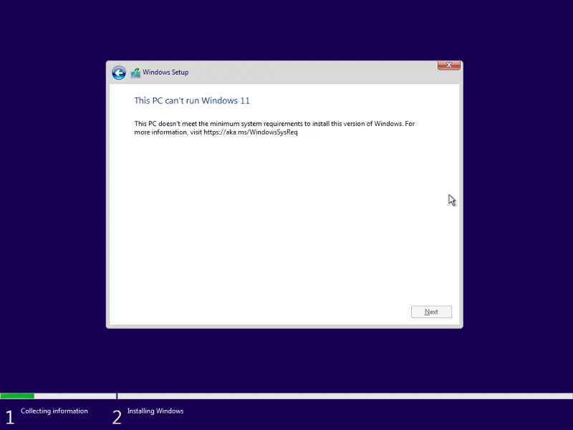573x430 pixels.
Task: Click the green progress bar segment
Action: pyautogui.click(x=18, y=396)
